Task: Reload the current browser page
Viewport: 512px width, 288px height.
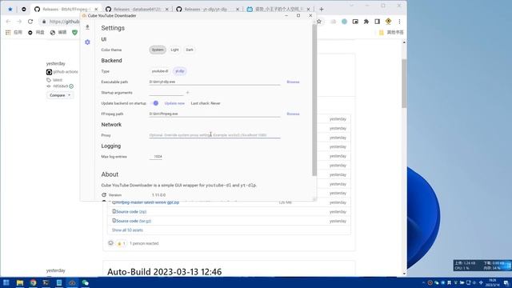Action: [30, 22]
